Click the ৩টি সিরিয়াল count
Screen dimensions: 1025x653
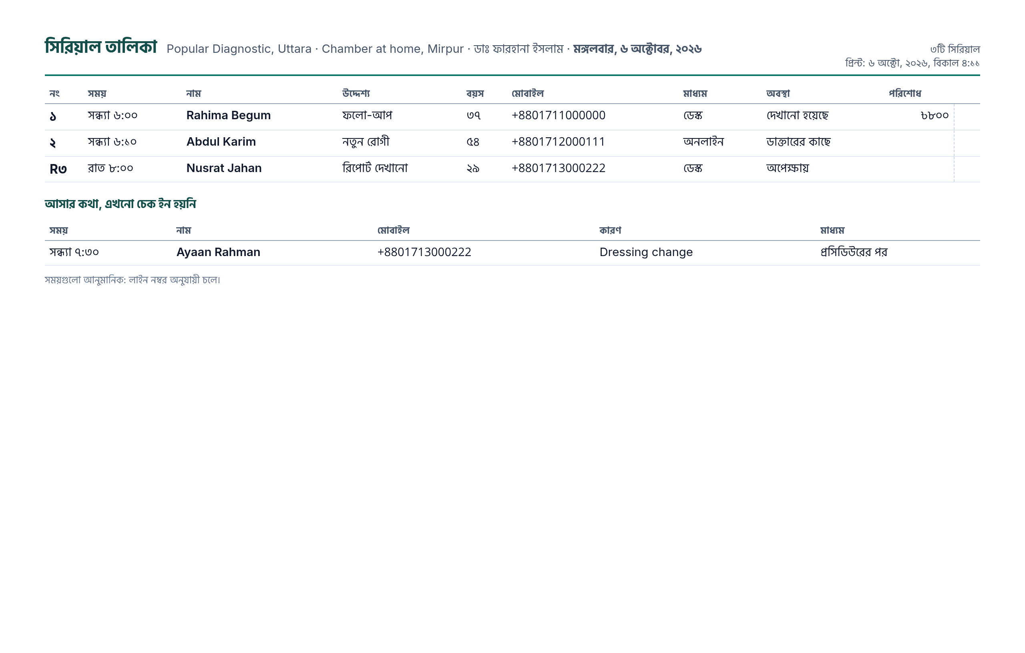[955, 49]
